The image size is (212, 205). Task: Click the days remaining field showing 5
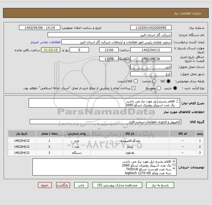click(79, 50)
